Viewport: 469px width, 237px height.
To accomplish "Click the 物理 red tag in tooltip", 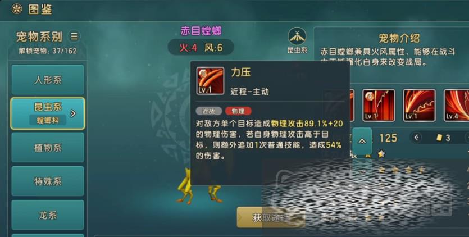I will pos(238,111).
